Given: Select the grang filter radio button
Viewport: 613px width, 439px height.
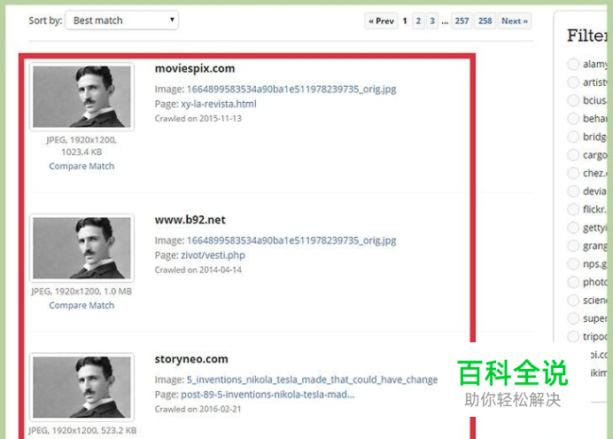Looking at the screenshot, I should (x=573, y=246).
